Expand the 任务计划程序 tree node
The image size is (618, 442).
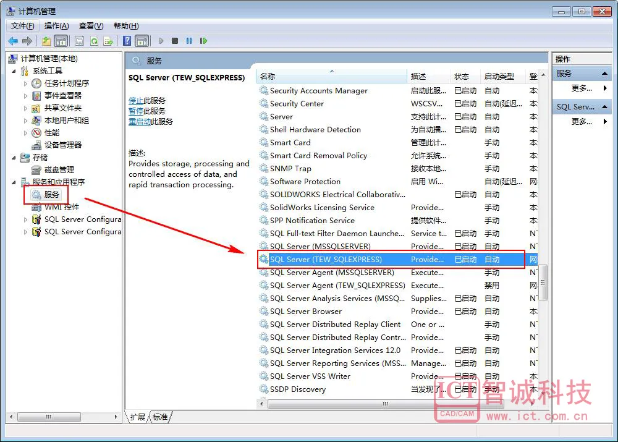pos(25,83)
